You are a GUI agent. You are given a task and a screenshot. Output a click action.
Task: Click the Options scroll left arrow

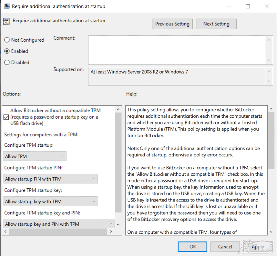5,231
